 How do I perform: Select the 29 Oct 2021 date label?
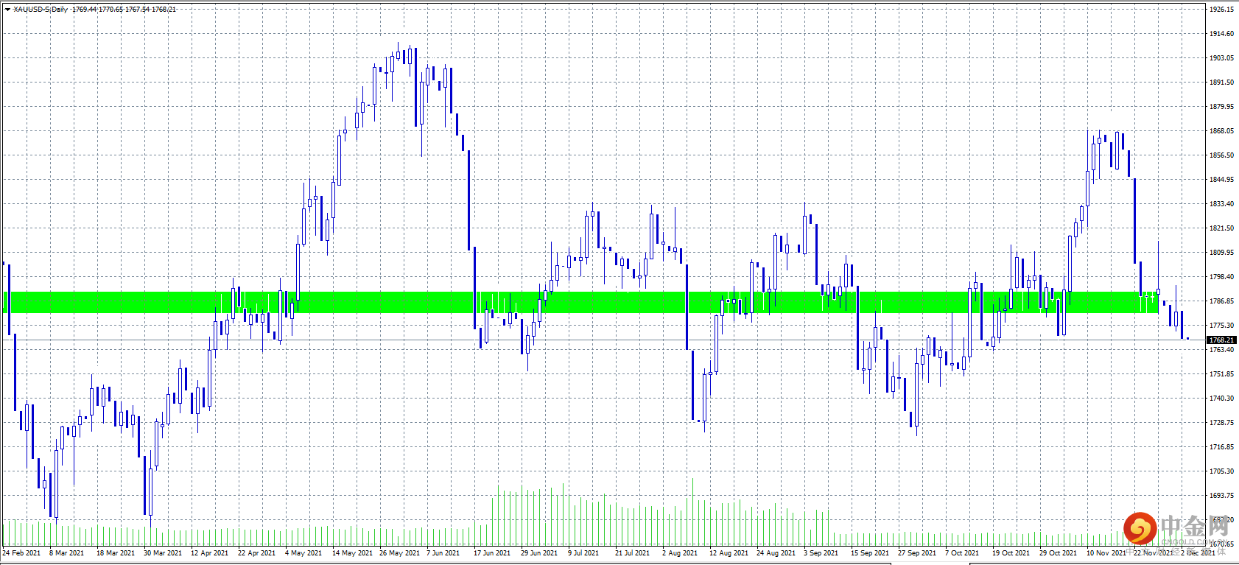[x=1058, y=552]
